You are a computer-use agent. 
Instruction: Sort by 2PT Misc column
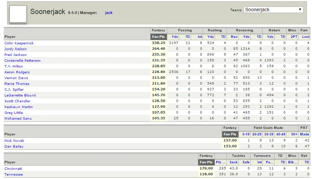click(x=294, y=37)
